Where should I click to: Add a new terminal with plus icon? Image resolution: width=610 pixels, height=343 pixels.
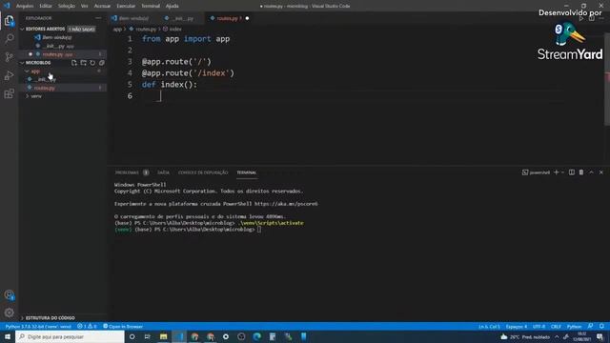tap(556, 172)
